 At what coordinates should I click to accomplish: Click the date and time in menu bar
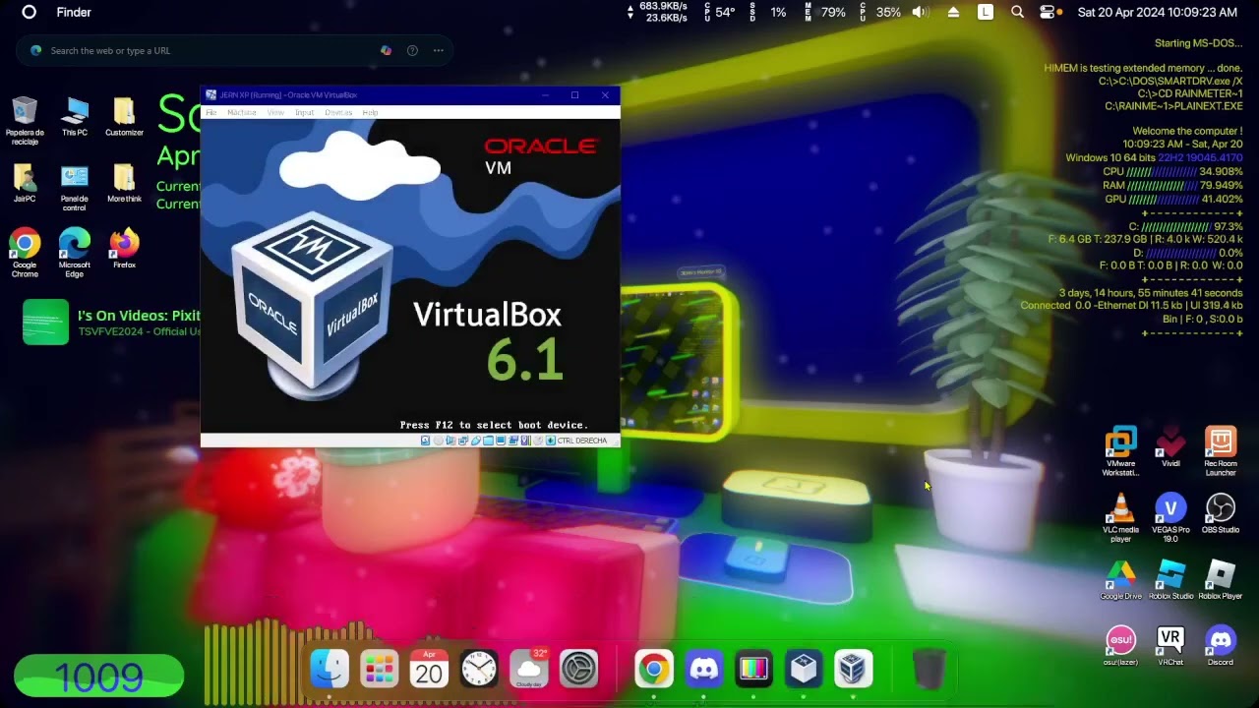[x=1157, y=13]
